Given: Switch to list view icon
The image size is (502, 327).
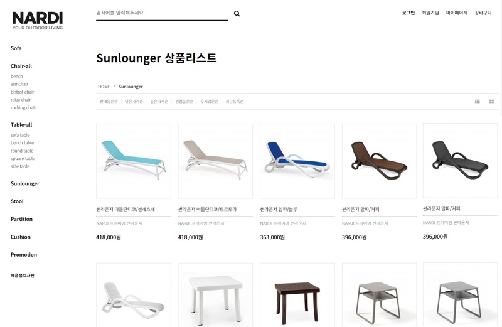Looking at the screenshot, I should coord(477,101).
